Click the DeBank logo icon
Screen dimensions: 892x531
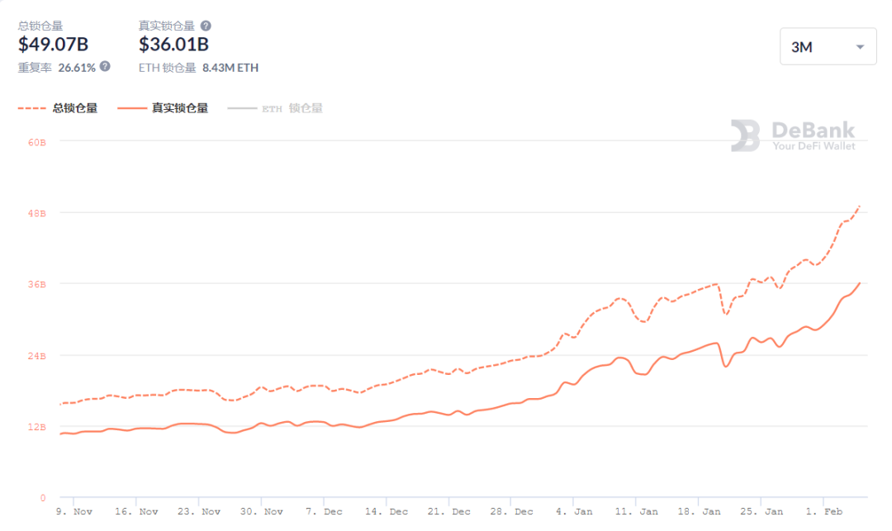coord(745,135)
